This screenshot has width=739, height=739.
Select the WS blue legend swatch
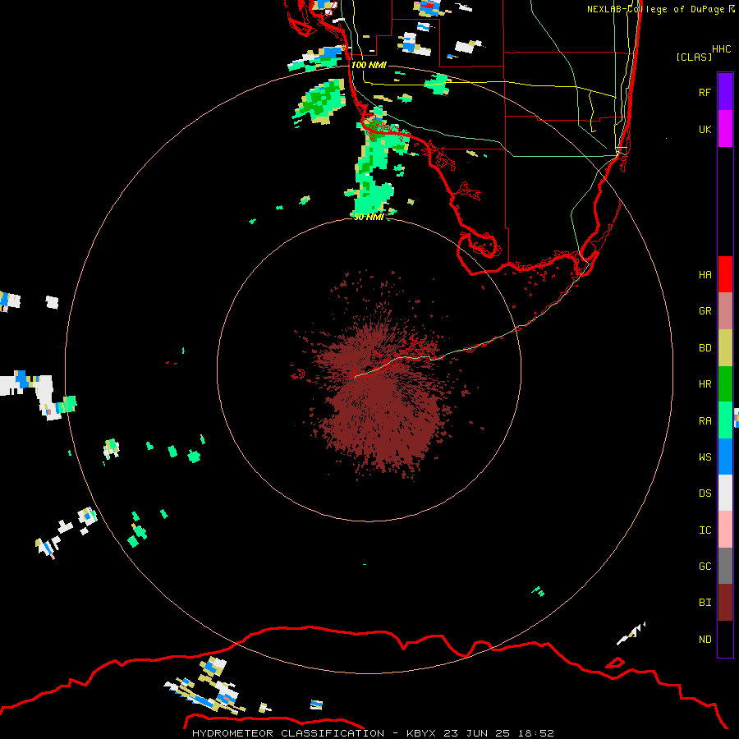click(725, 457)
